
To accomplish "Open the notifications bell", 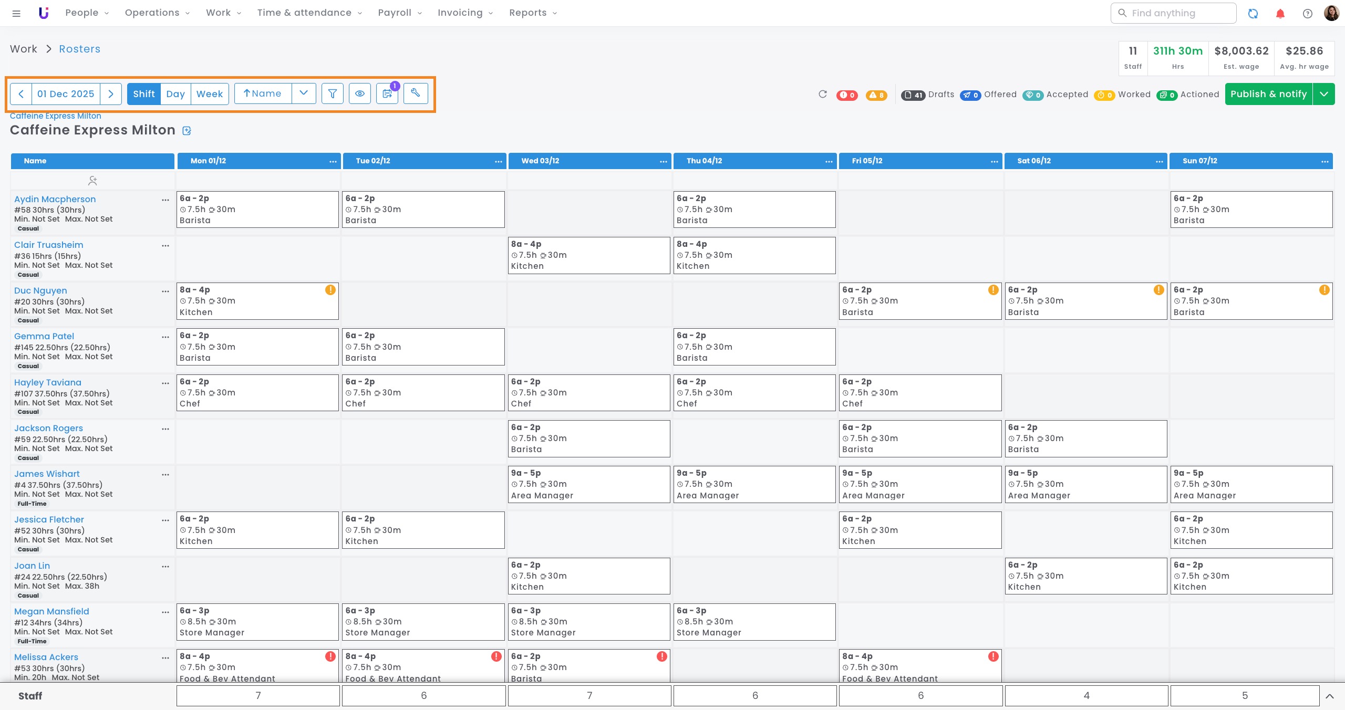I will point(1280,14).
